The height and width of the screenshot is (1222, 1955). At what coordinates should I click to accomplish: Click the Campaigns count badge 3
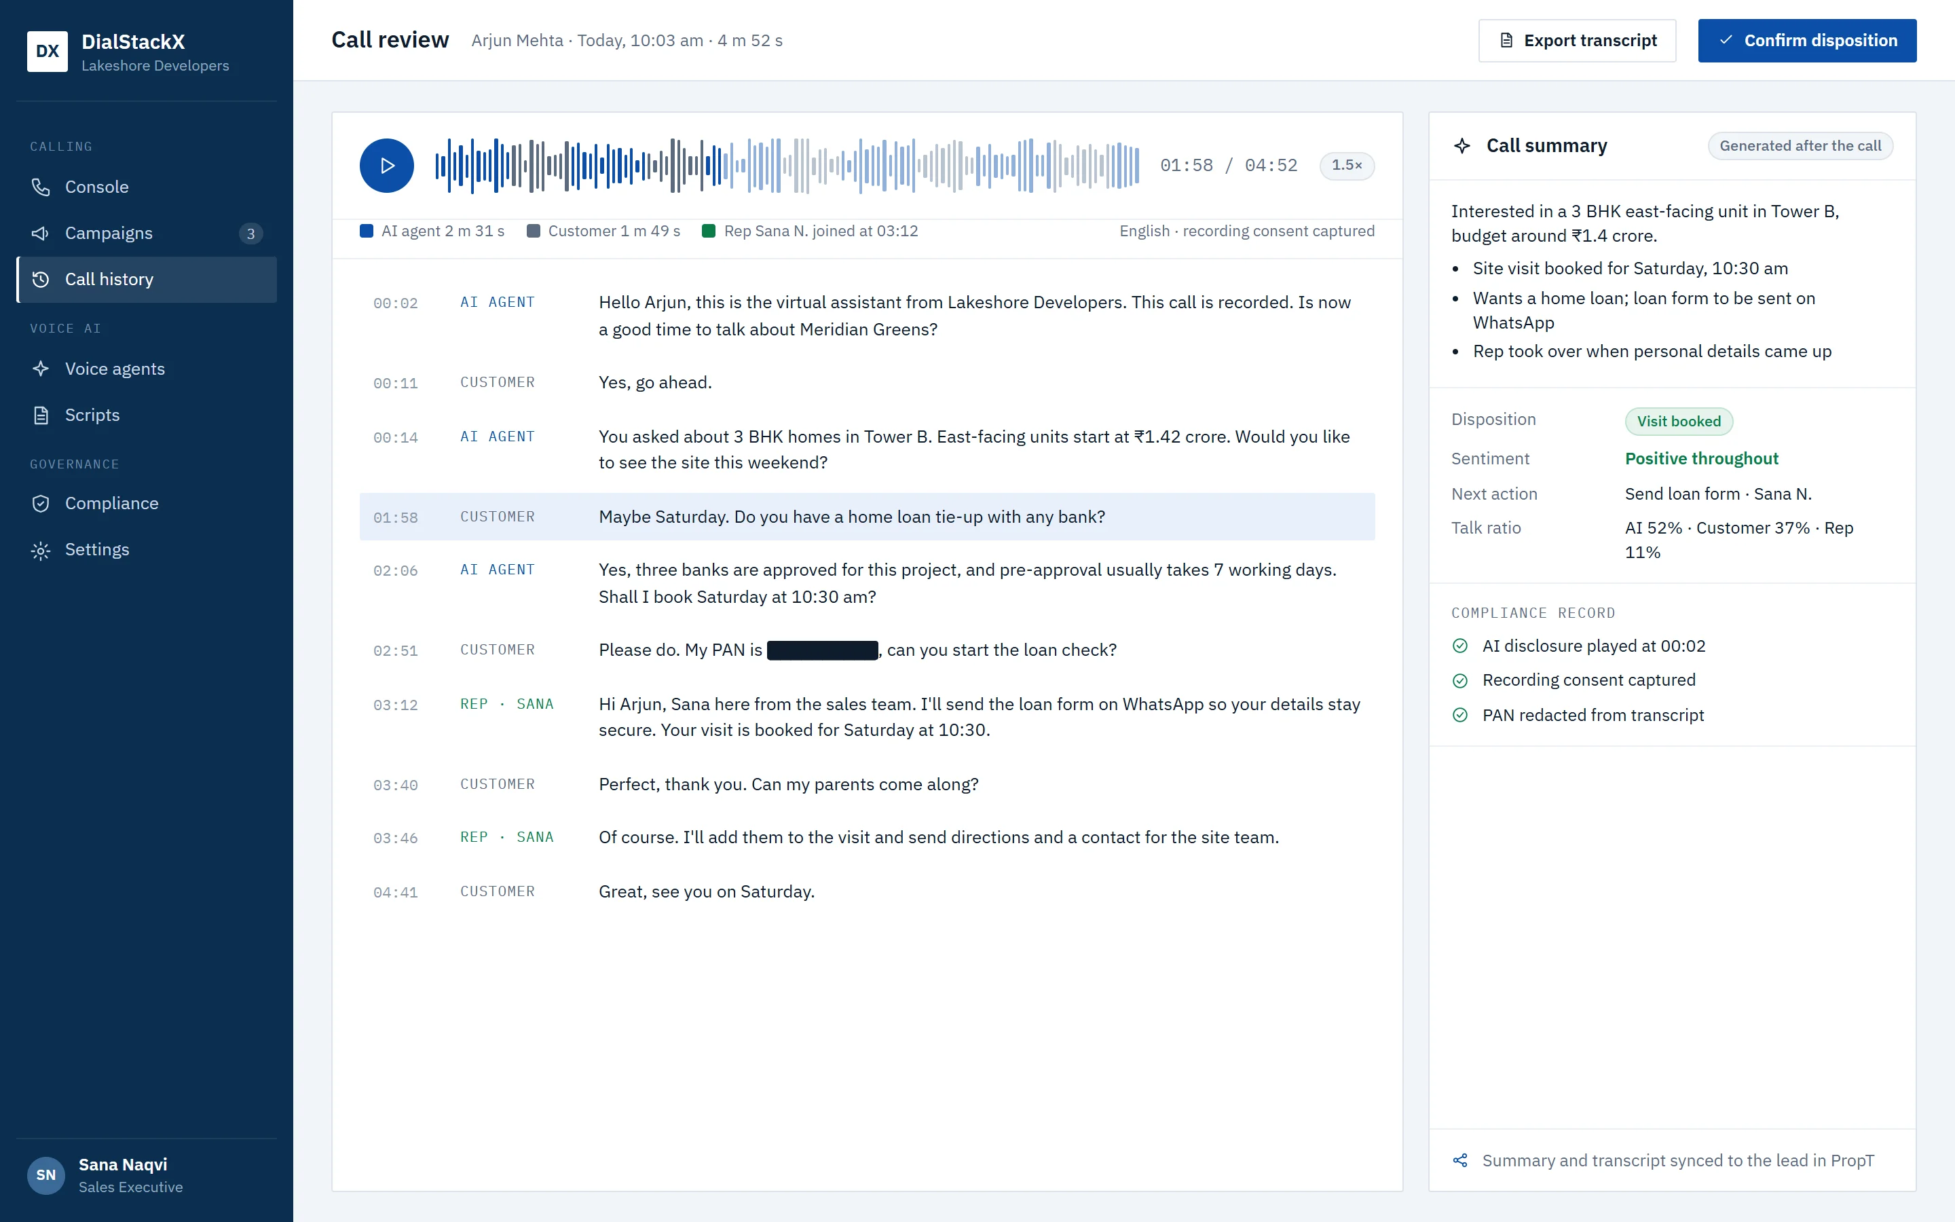tap(251, 234)
